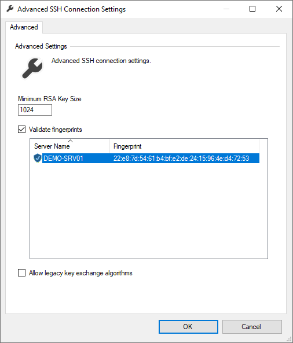Viewport: 293px width, 343px height.
Task: Enable Allow legacy key exchange algorithms
Action: (x=21, y=273)
